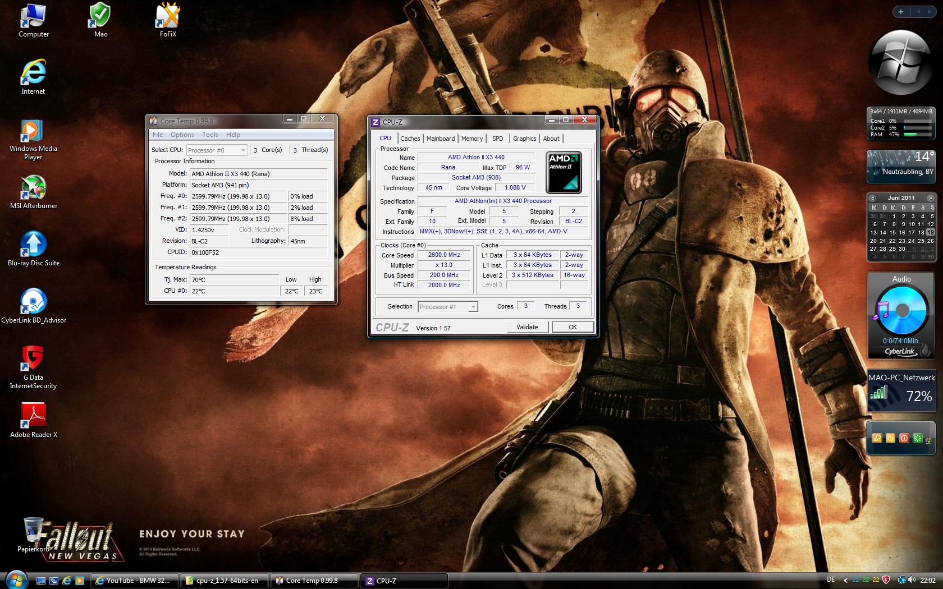Image resolution: width=943 pixels, height=589 pixels.
Task: Click the weather gadget showing Neutraubling, BY
Action: coord(901,166)
